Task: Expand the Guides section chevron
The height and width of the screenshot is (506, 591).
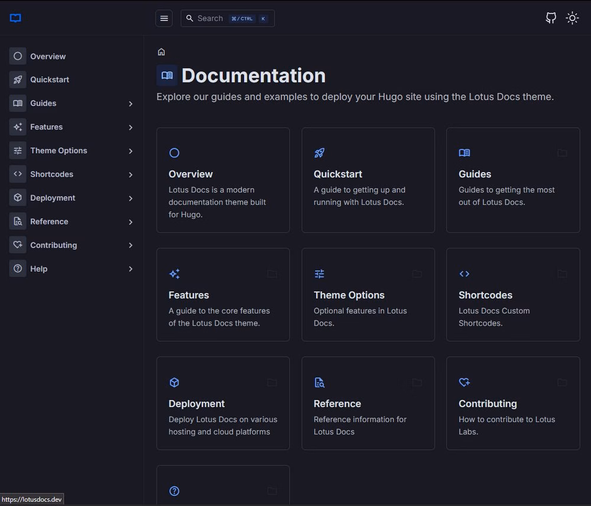Action: click(x=131, y=103)
